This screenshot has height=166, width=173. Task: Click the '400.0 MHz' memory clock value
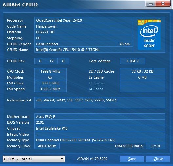[x=47, y=146]
